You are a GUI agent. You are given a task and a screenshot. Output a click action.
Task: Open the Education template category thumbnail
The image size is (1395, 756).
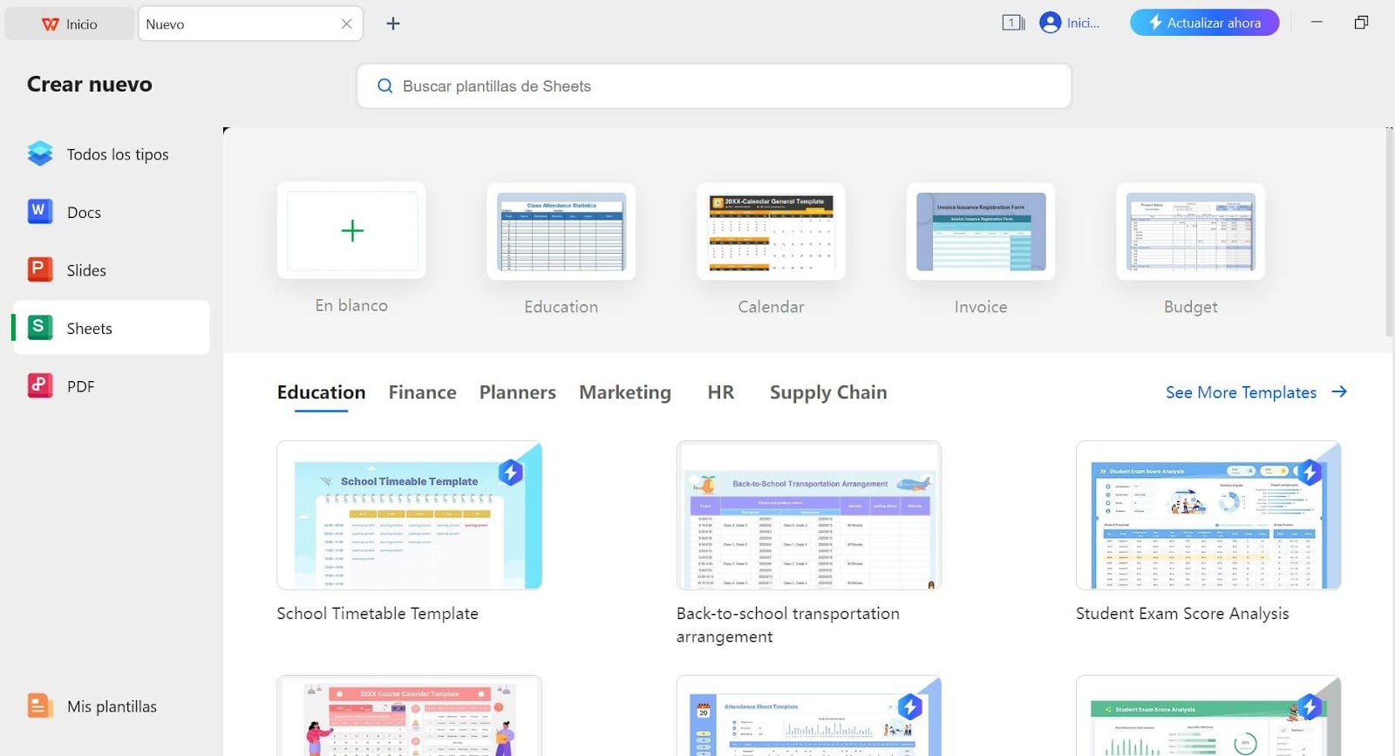pyautogui.click(x=561, y=231)
